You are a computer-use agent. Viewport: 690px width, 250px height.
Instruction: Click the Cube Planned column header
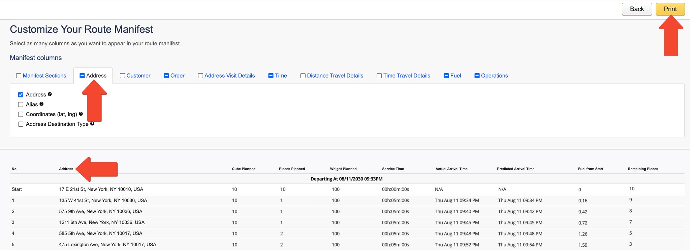[x=244, y=169]
